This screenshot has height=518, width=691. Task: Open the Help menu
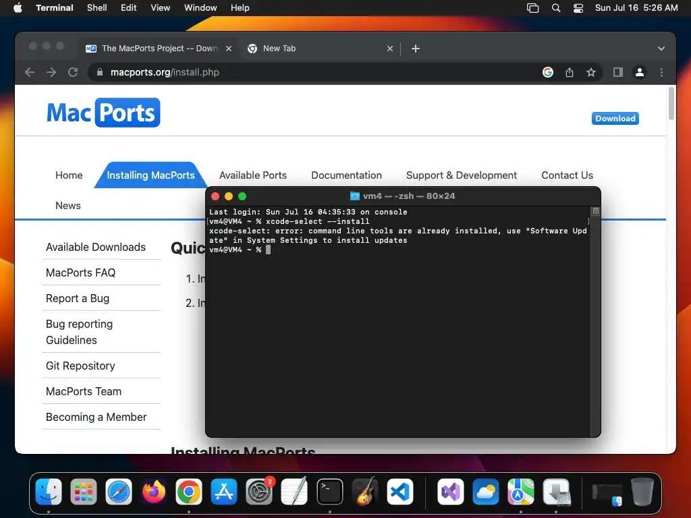pyautogui.click(x=240, y=8)
